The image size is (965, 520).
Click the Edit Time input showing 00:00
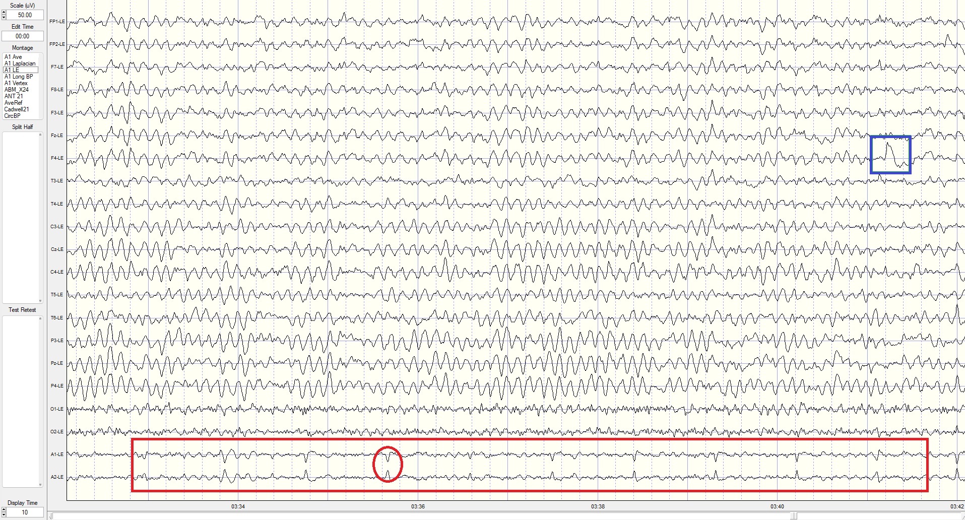(22, 36)
